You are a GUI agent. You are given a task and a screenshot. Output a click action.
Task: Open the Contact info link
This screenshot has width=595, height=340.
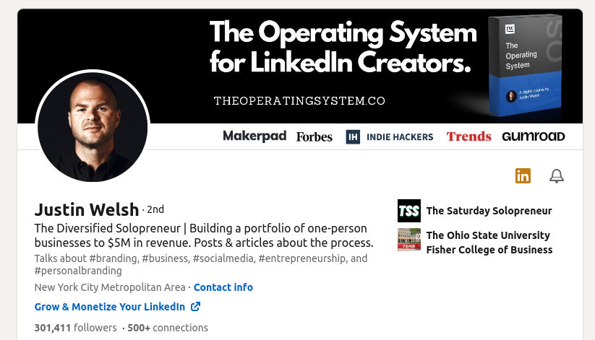click(223, 287)
